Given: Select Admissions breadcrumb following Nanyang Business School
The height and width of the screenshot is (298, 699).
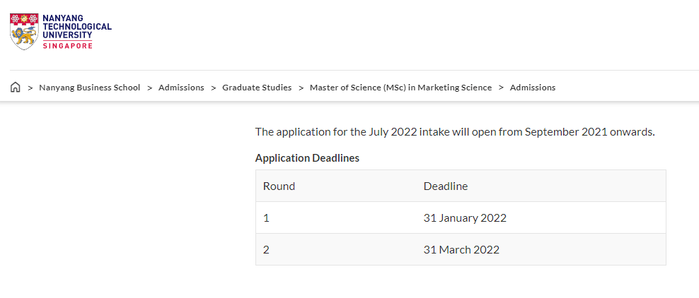Looking at the screenshot, I should coord(181,88).
